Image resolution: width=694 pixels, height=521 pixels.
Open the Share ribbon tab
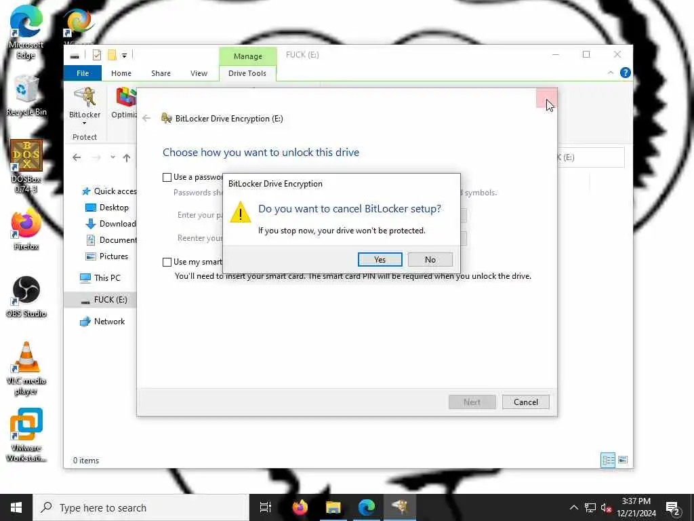(x=161, y=73)
